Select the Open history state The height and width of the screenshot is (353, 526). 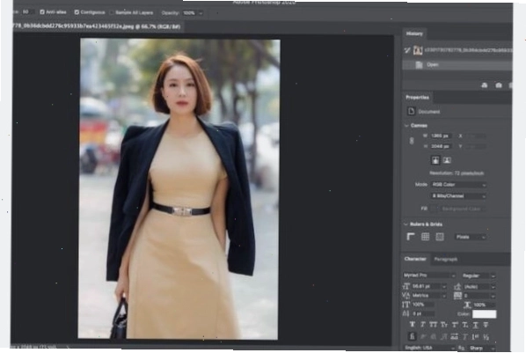coord(457,64)
